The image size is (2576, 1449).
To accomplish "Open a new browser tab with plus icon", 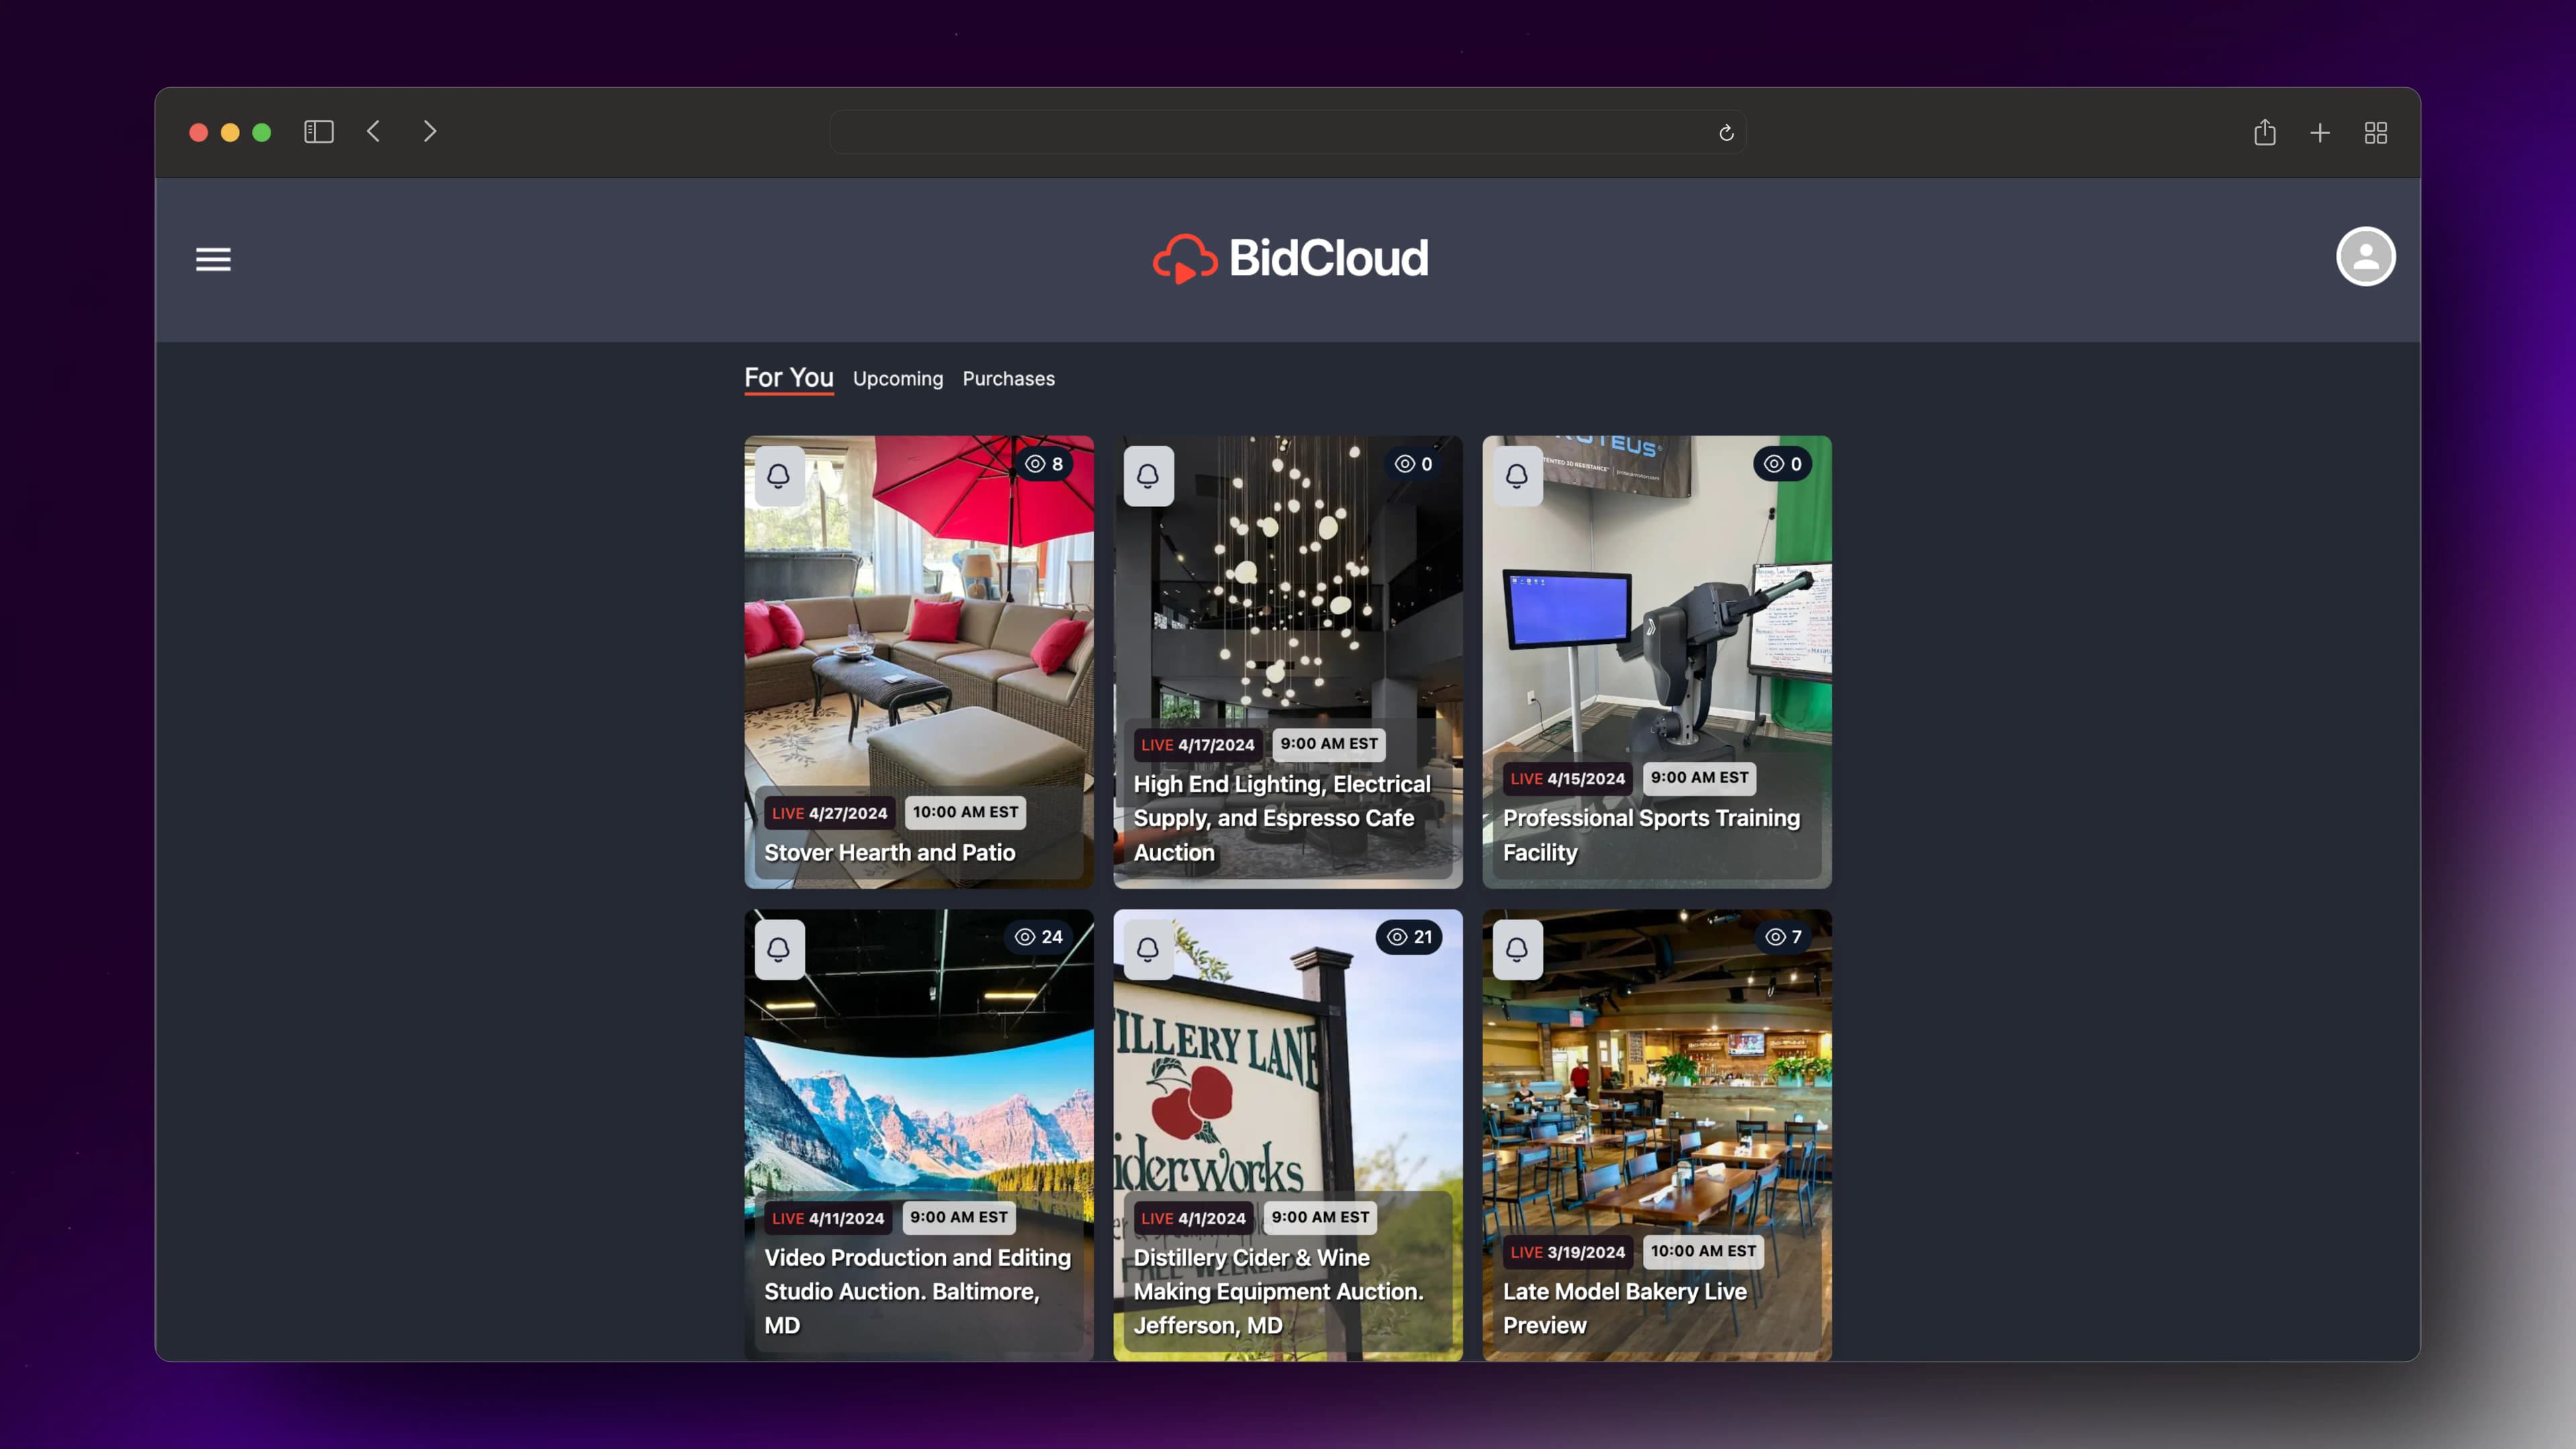I will [x=2320, y=133].
